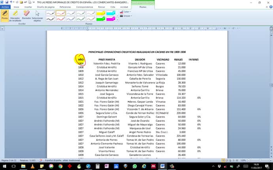Open the Acrobat tab

click(124, 7)
